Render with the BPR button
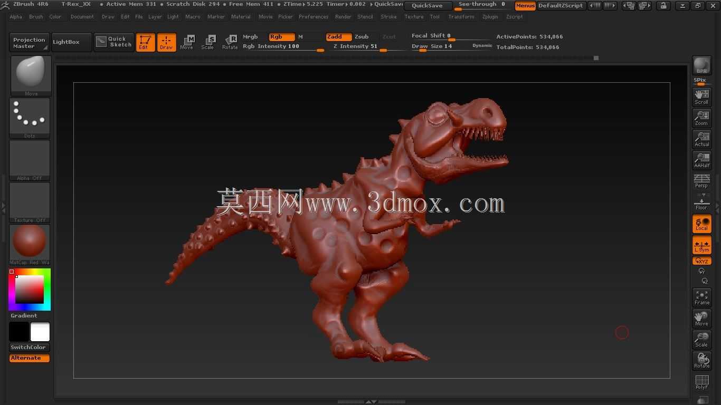This screenshot has width=721, height=405. pos(701,65)
